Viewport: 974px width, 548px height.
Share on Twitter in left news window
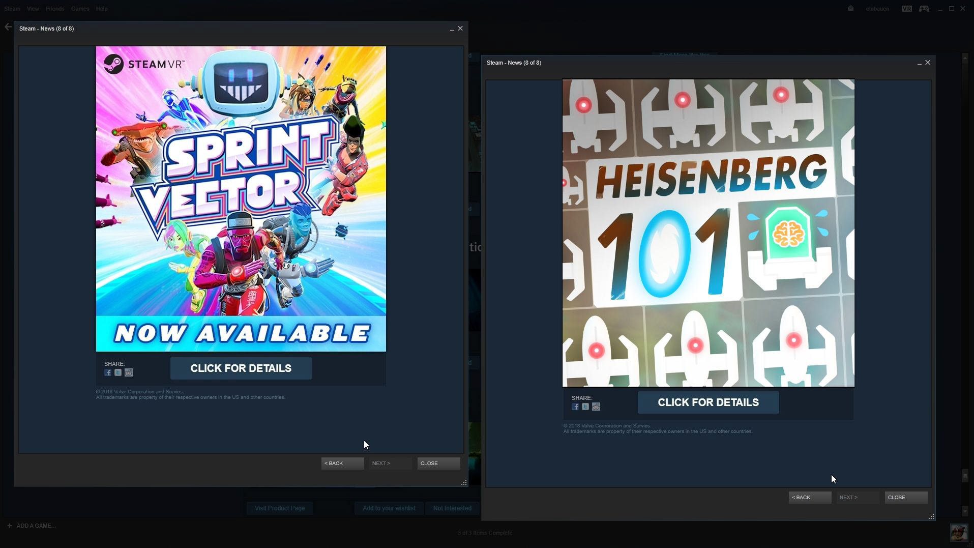[x=118, y=372]
